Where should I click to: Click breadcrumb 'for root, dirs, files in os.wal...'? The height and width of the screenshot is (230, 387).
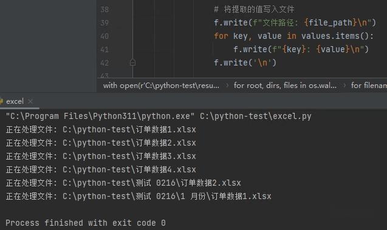tap(285, 86)
